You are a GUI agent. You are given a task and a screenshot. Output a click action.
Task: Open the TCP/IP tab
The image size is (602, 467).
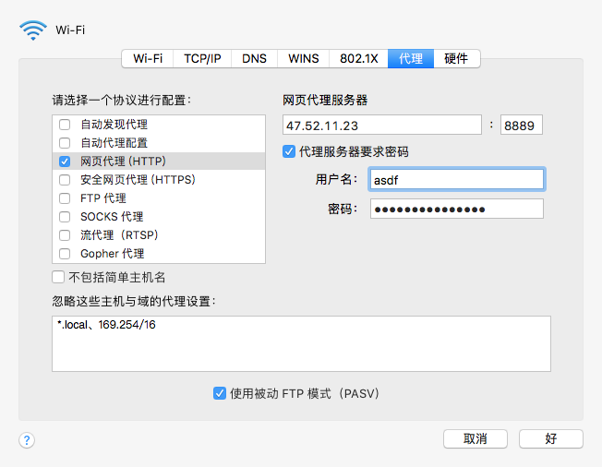point(202,58)
